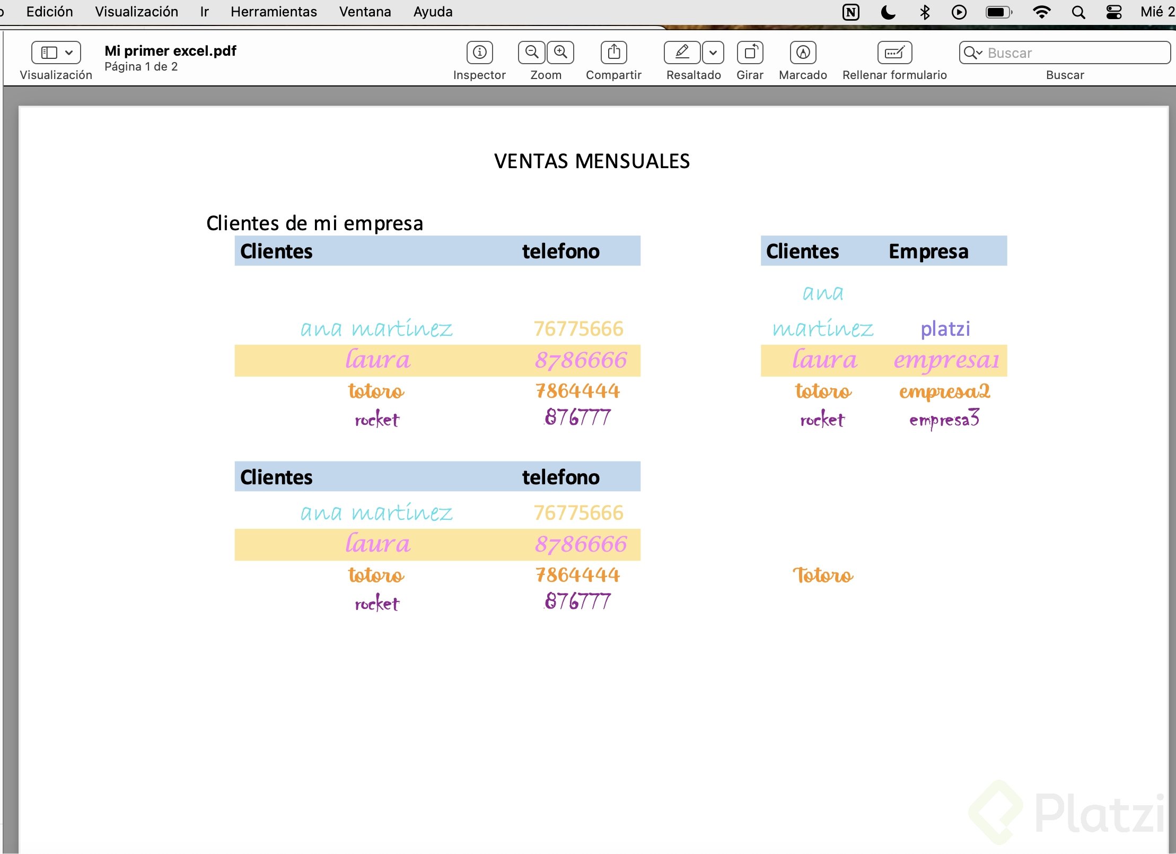
Task: Open the Ayuda menu
Action: pos(433,12)
